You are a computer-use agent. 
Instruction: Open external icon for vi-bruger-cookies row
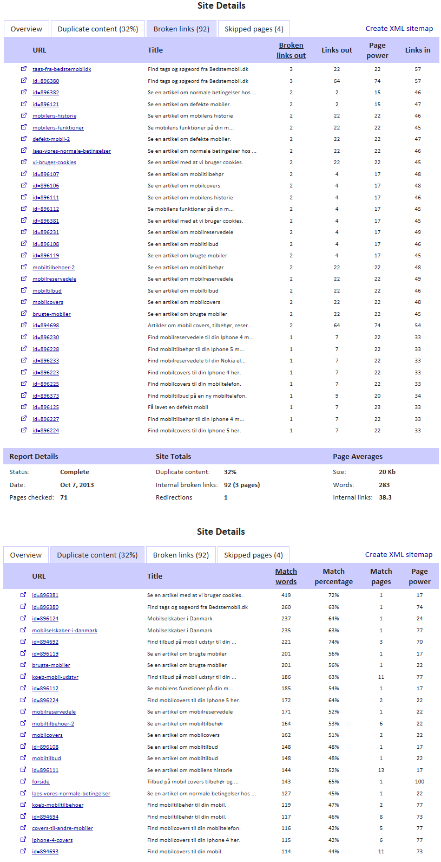coord(24,162)
